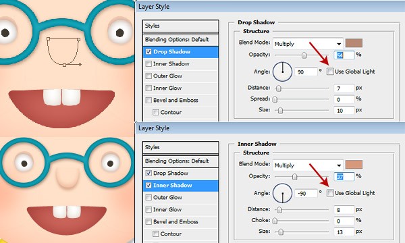Click Spread slider handle

click(x=275, y=99)
